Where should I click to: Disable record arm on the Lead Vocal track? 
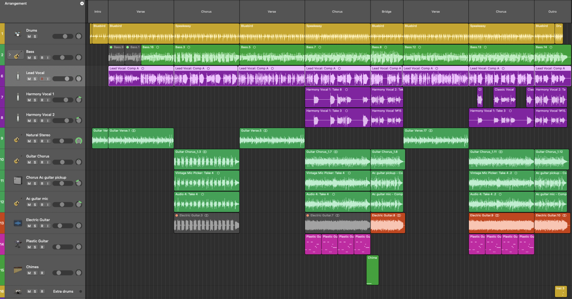pos(42,78)
